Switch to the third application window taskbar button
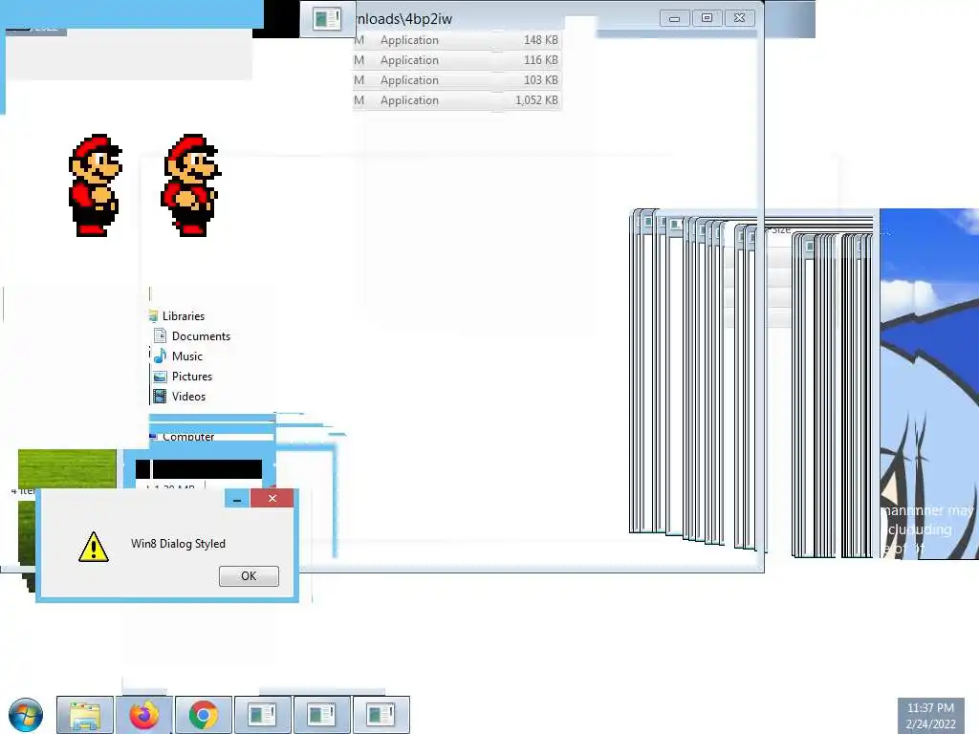The image size is (979, 734). 381,715
